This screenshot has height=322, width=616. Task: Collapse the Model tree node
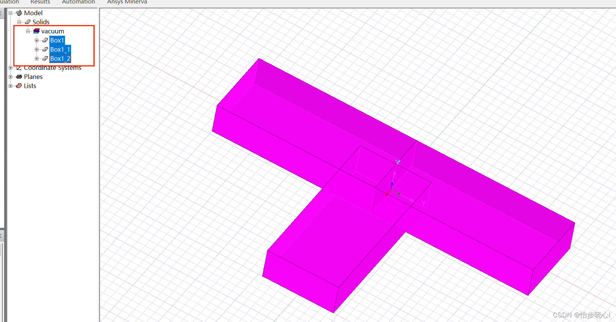click(11, 13)
